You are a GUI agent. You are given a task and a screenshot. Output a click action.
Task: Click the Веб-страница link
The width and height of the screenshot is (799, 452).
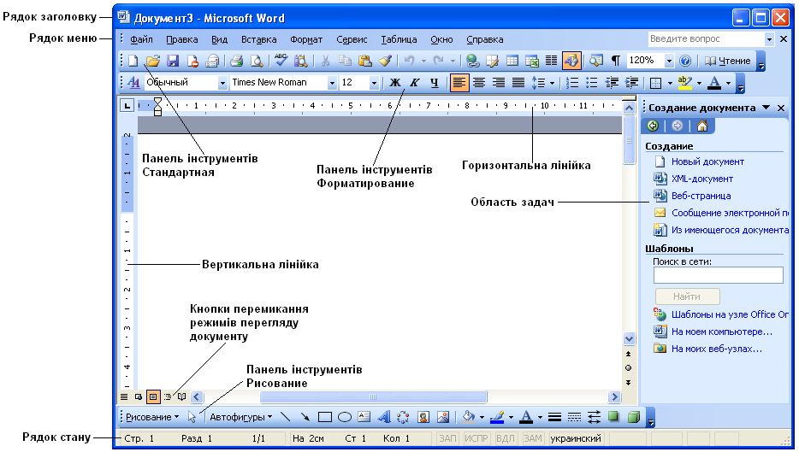click(x=701, y=196)
